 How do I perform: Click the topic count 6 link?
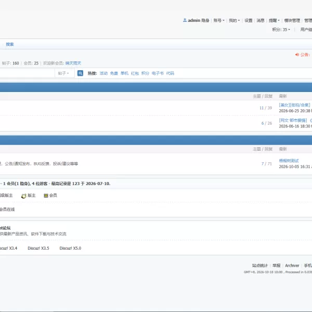point(263,123)
